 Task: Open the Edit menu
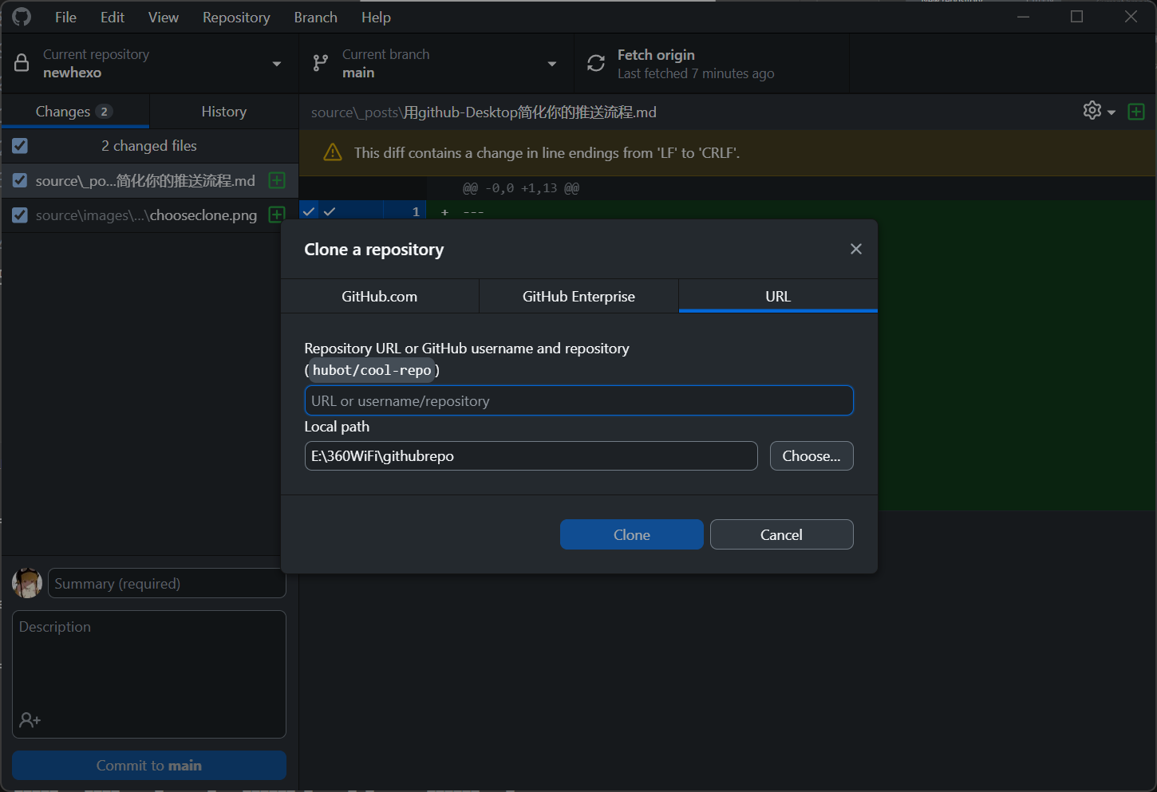113,17
